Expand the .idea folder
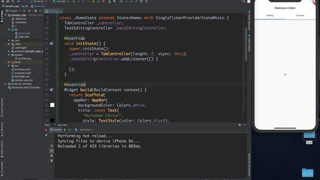Image resolution: width=320 pixels, height=180 pixels. 9,44
